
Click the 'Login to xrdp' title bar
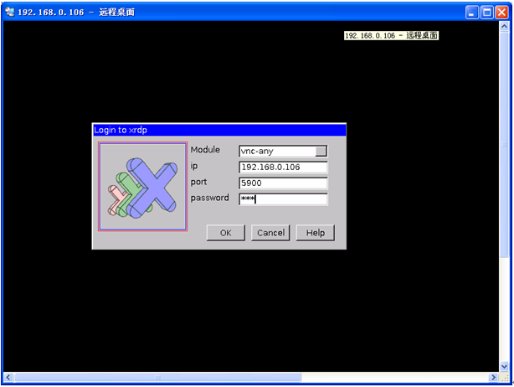(219, 130)
